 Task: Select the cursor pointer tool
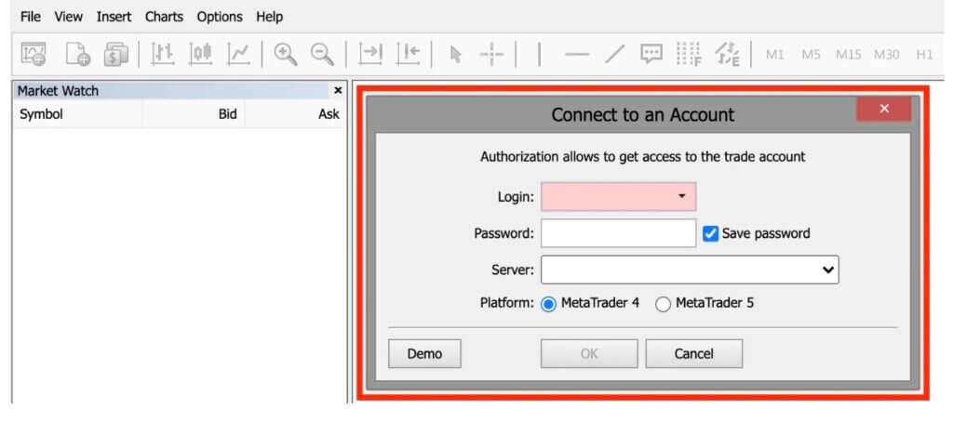455,55
